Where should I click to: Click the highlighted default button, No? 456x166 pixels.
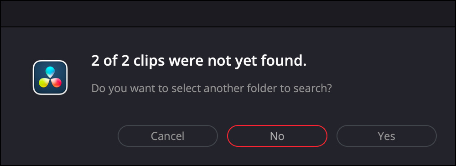tap(277, 136)
